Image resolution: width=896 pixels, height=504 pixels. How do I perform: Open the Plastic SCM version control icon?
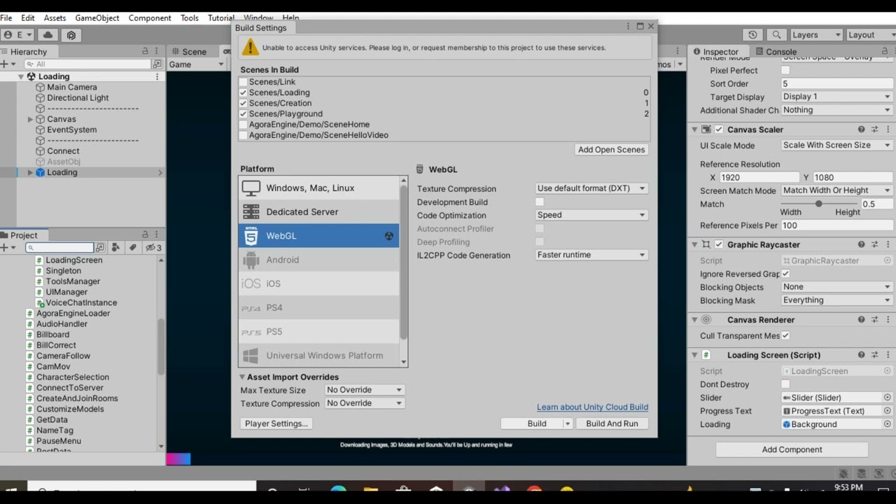pyautogui.click(x=71, y=35)
